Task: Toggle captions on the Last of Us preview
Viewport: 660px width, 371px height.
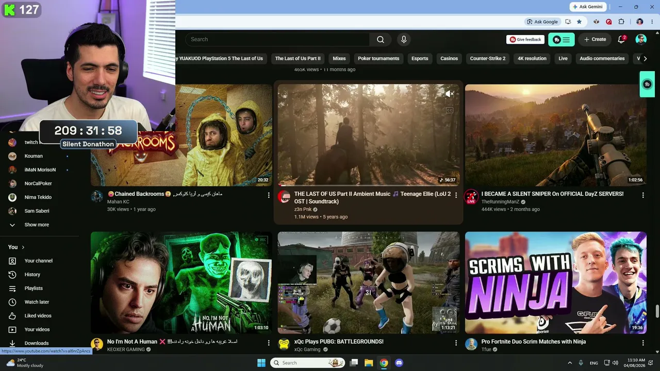Action: [x=450, y=110]
